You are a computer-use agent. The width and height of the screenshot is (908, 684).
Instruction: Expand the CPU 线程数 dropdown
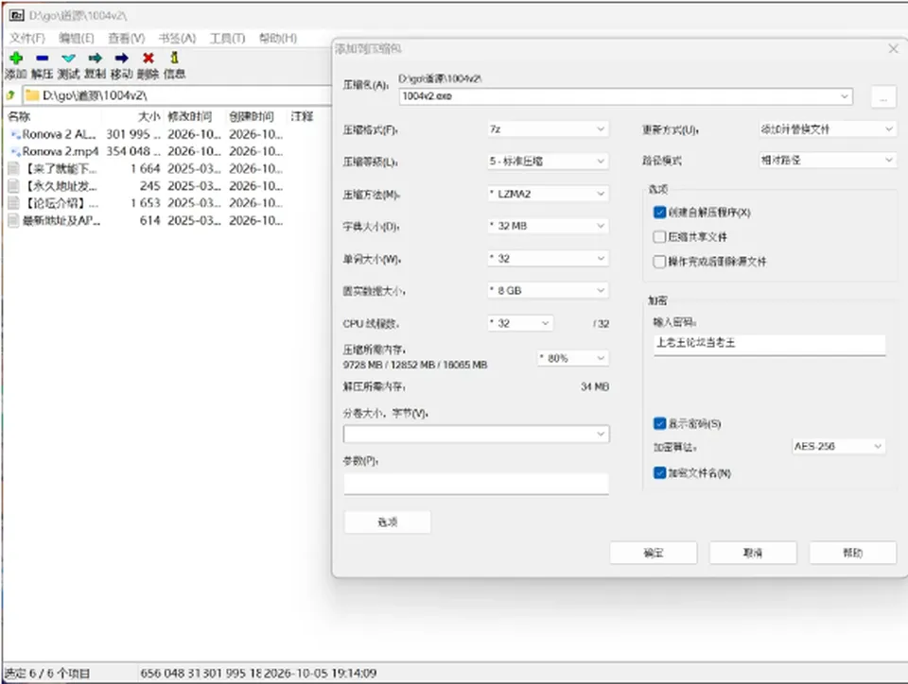(x=520, y=323)
